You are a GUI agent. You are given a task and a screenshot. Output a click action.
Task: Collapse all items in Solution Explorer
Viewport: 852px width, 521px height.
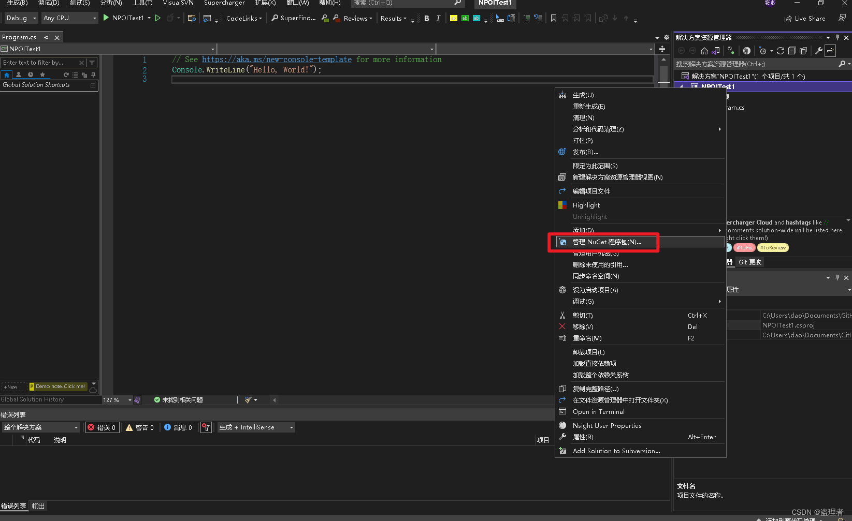tap(792, 51)
